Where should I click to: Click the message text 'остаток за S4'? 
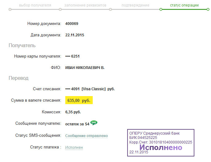coord(77,124)
